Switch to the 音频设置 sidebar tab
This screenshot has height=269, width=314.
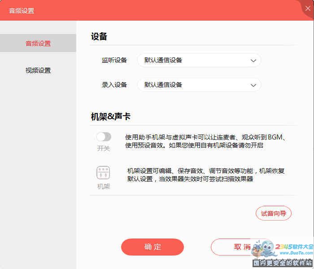tap(38, 43)
